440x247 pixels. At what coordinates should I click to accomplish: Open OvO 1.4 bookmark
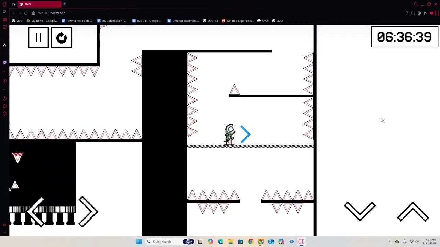210,21
